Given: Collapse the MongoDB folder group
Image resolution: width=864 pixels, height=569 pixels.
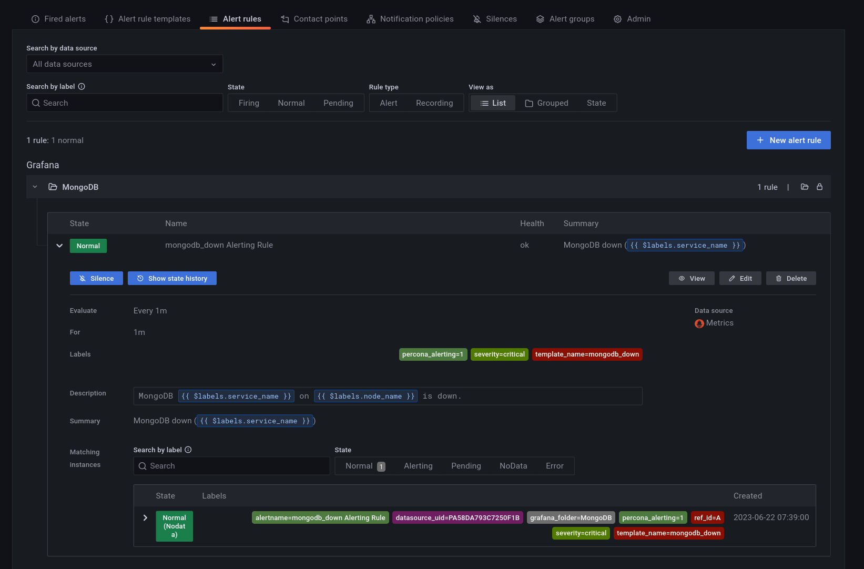Looking at the screenshot, I should [x=35, y=187].
